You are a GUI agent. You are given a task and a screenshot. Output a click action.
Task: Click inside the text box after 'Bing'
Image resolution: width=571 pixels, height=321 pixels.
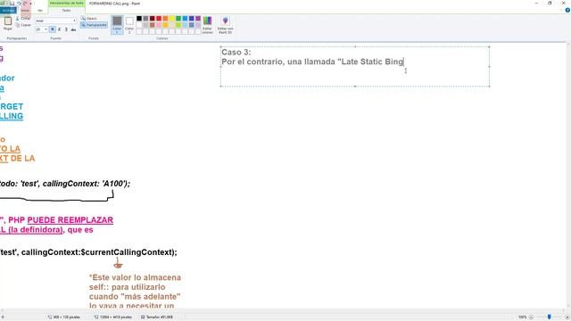(404, 62)
